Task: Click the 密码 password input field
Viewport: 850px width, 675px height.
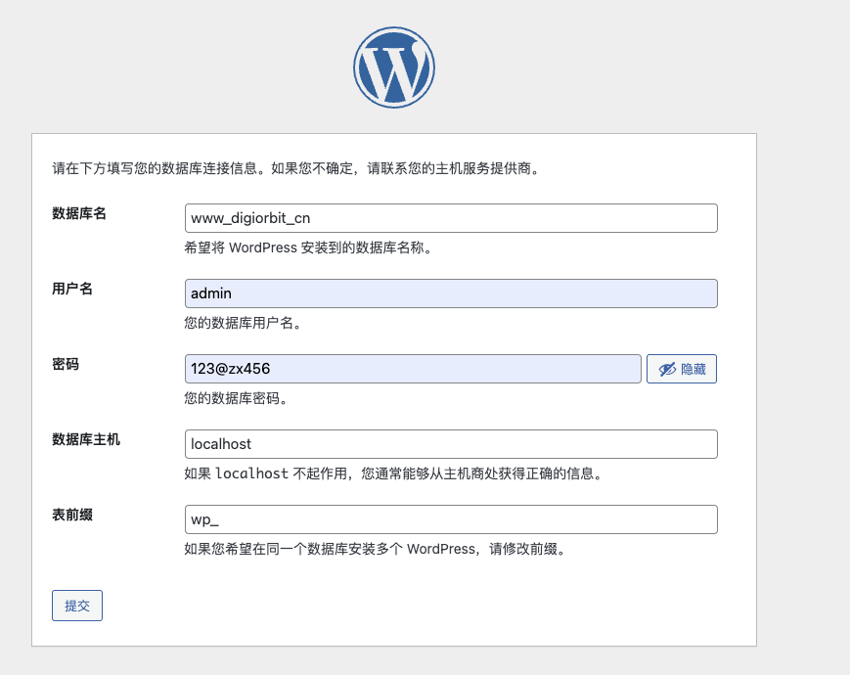Action: click(413, 369)
